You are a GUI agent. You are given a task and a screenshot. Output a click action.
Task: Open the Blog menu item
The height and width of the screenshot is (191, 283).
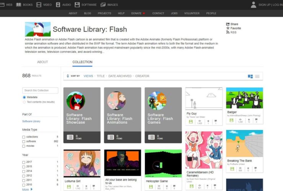87,13
